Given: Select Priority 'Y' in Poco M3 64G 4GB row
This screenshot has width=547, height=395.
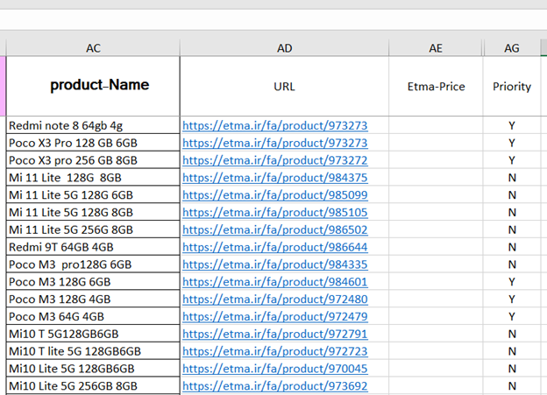Looking at the screenshot, I should pyautogui.click(x=512, y=316).
